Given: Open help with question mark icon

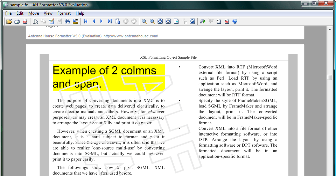Looking at the screenshot, I should click(x=235, y=21).
